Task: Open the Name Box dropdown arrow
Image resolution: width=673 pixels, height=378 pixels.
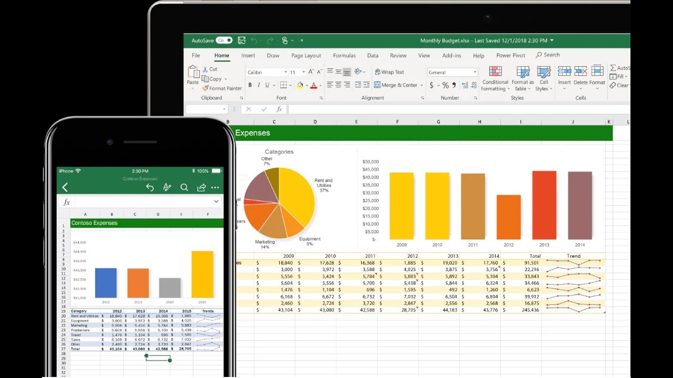Action: click(225, 109)
